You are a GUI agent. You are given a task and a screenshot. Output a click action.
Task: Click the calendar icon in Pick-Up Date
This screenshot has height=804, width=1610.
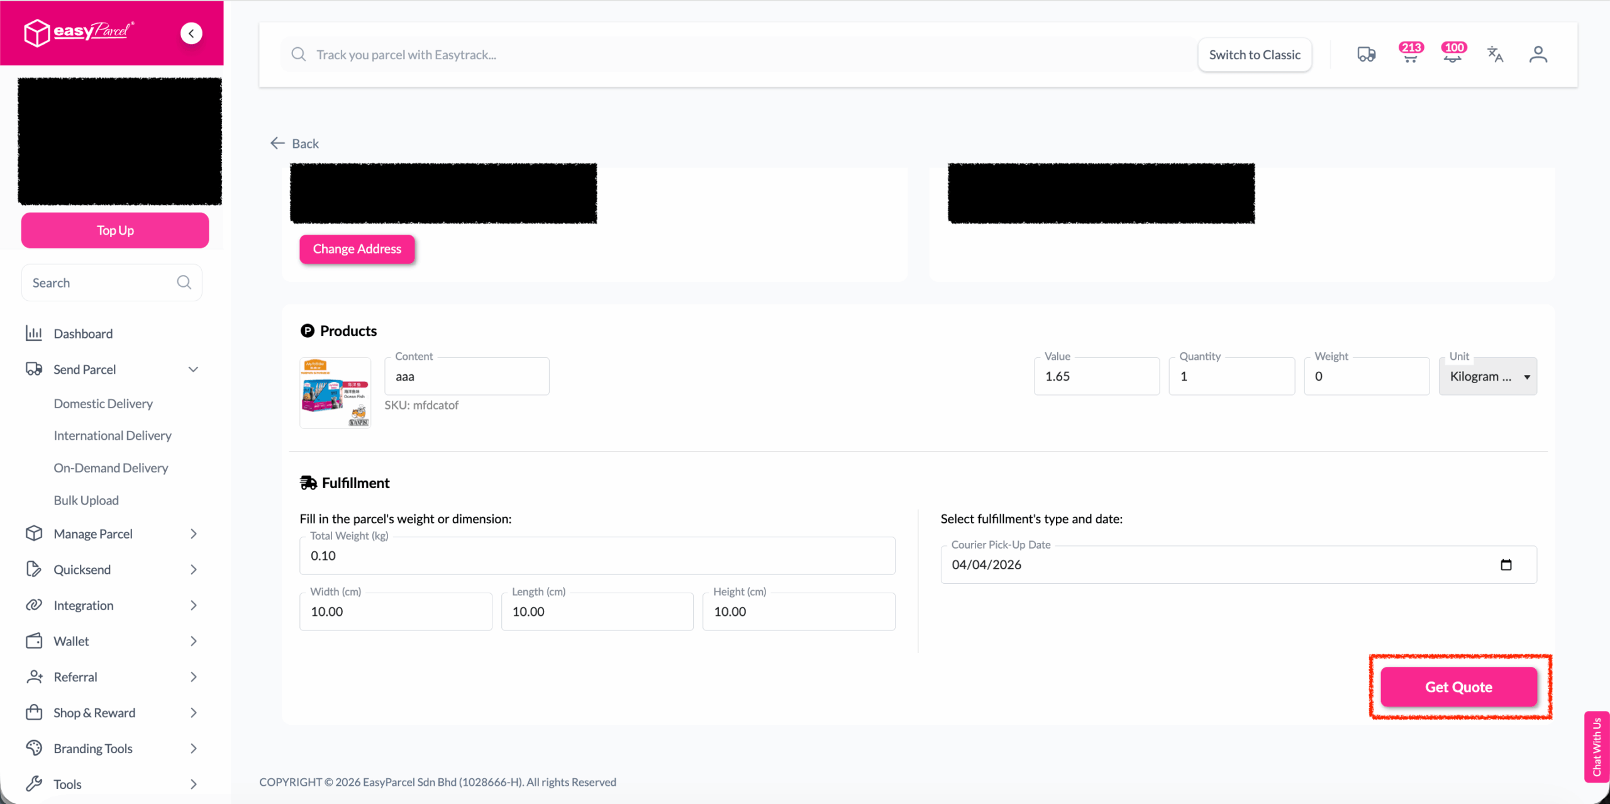point(1506,565)
